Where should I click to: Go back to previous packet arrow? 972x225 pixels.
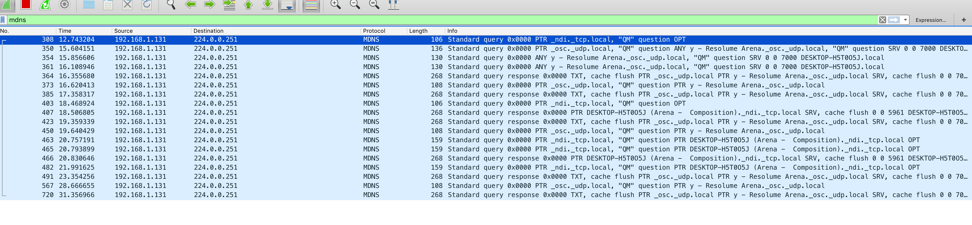coord(190,5)
